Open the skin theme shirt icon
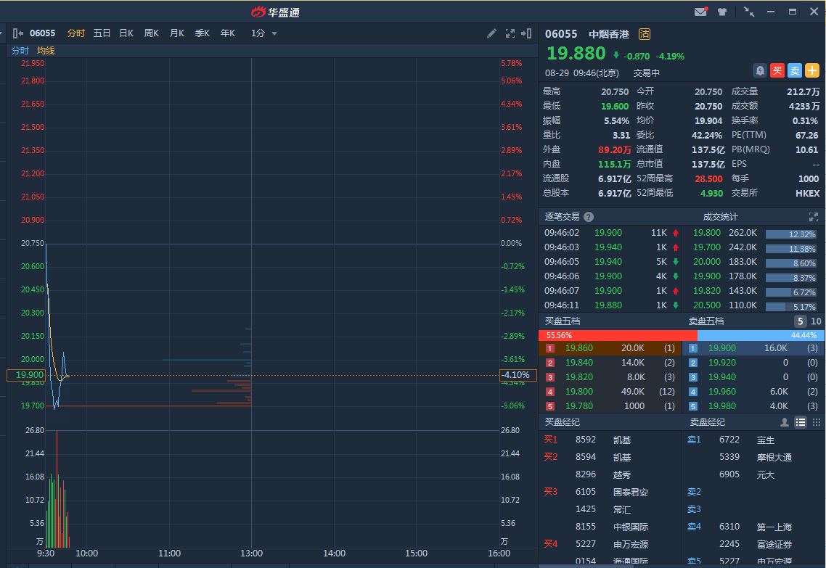This screenshot has height=568, width=826. pyautogui.click(x=722, y=12)
